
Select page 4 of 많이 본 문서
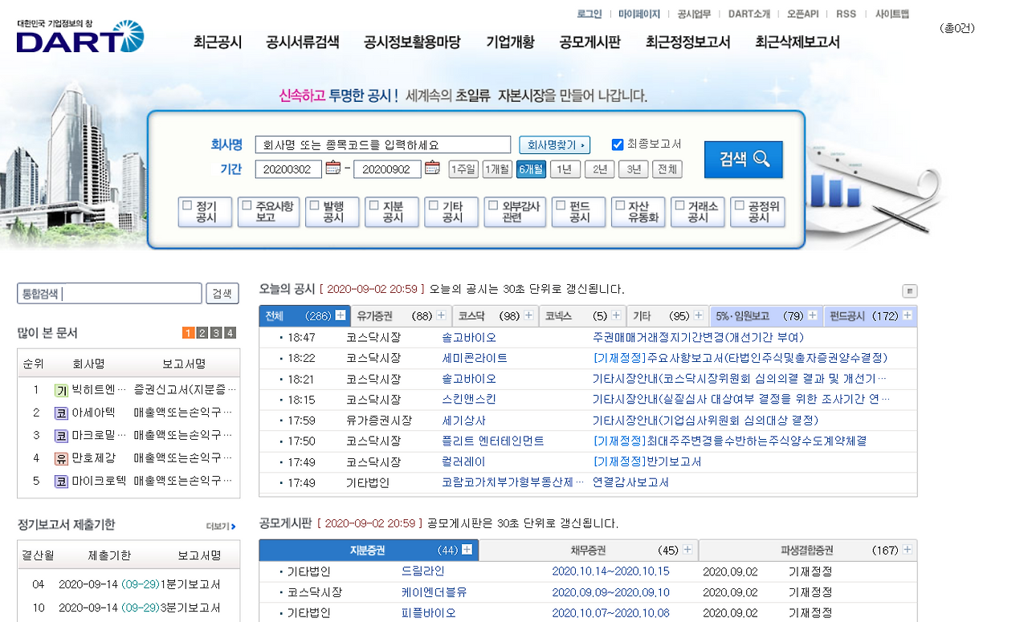click(x=230, y=333)
